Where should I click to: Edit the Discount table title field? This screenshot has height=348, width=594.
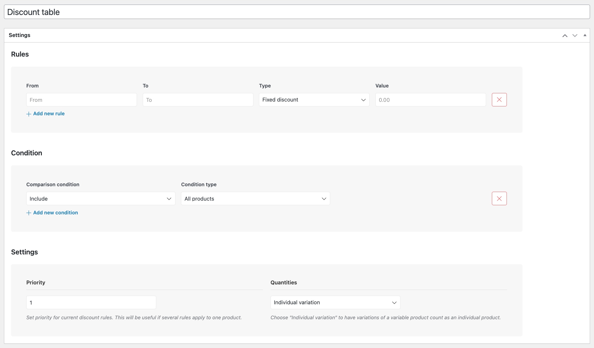point(297,12)
